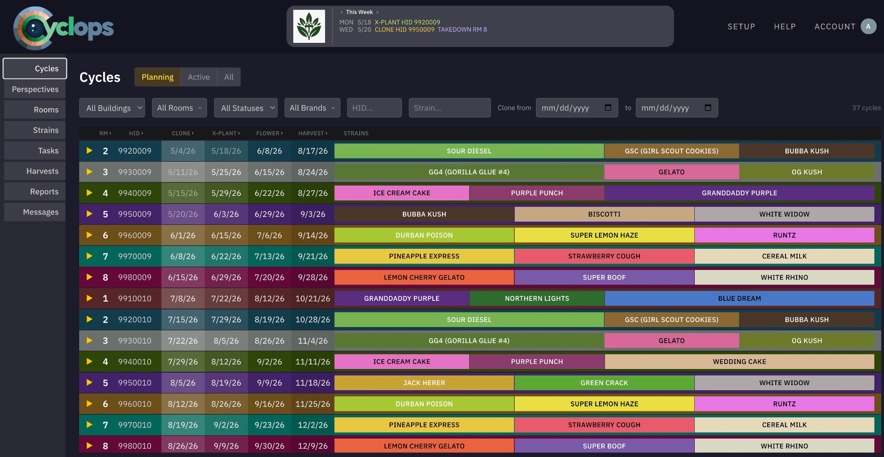Image resolution: width=884 pixels, height=457 pixels.
Task: Expand row for HID 9970010
Action: [89, 425]
